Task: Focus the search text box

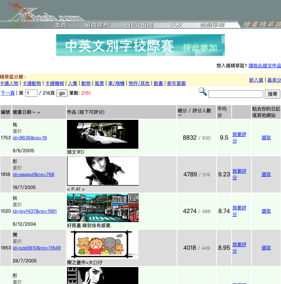Action: 236,94
